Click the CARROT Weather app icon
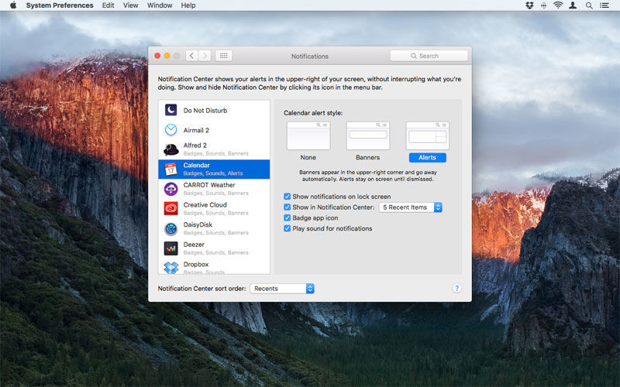The image size is (620, 387). coord(170,189)
